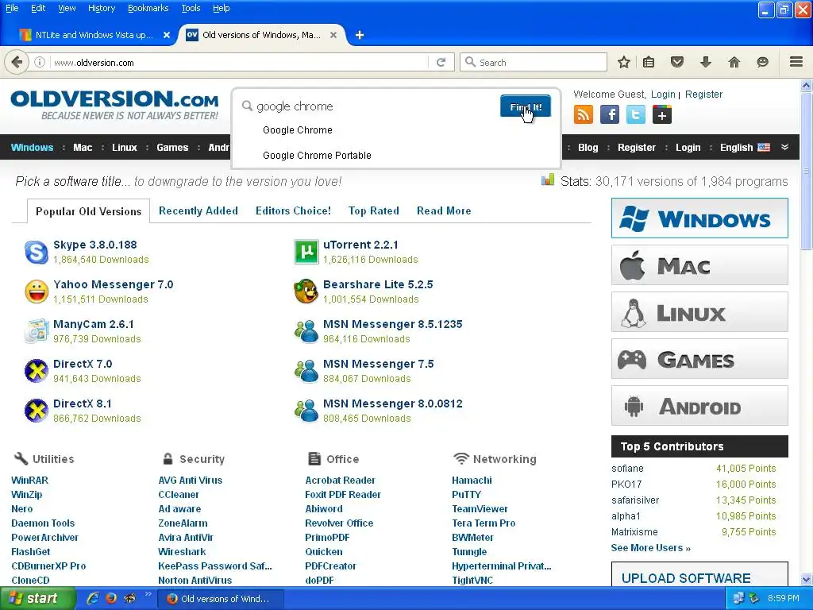Open the File menu
Image resolution: width=813 pixels, height=610 pixels.
point(12,8)
